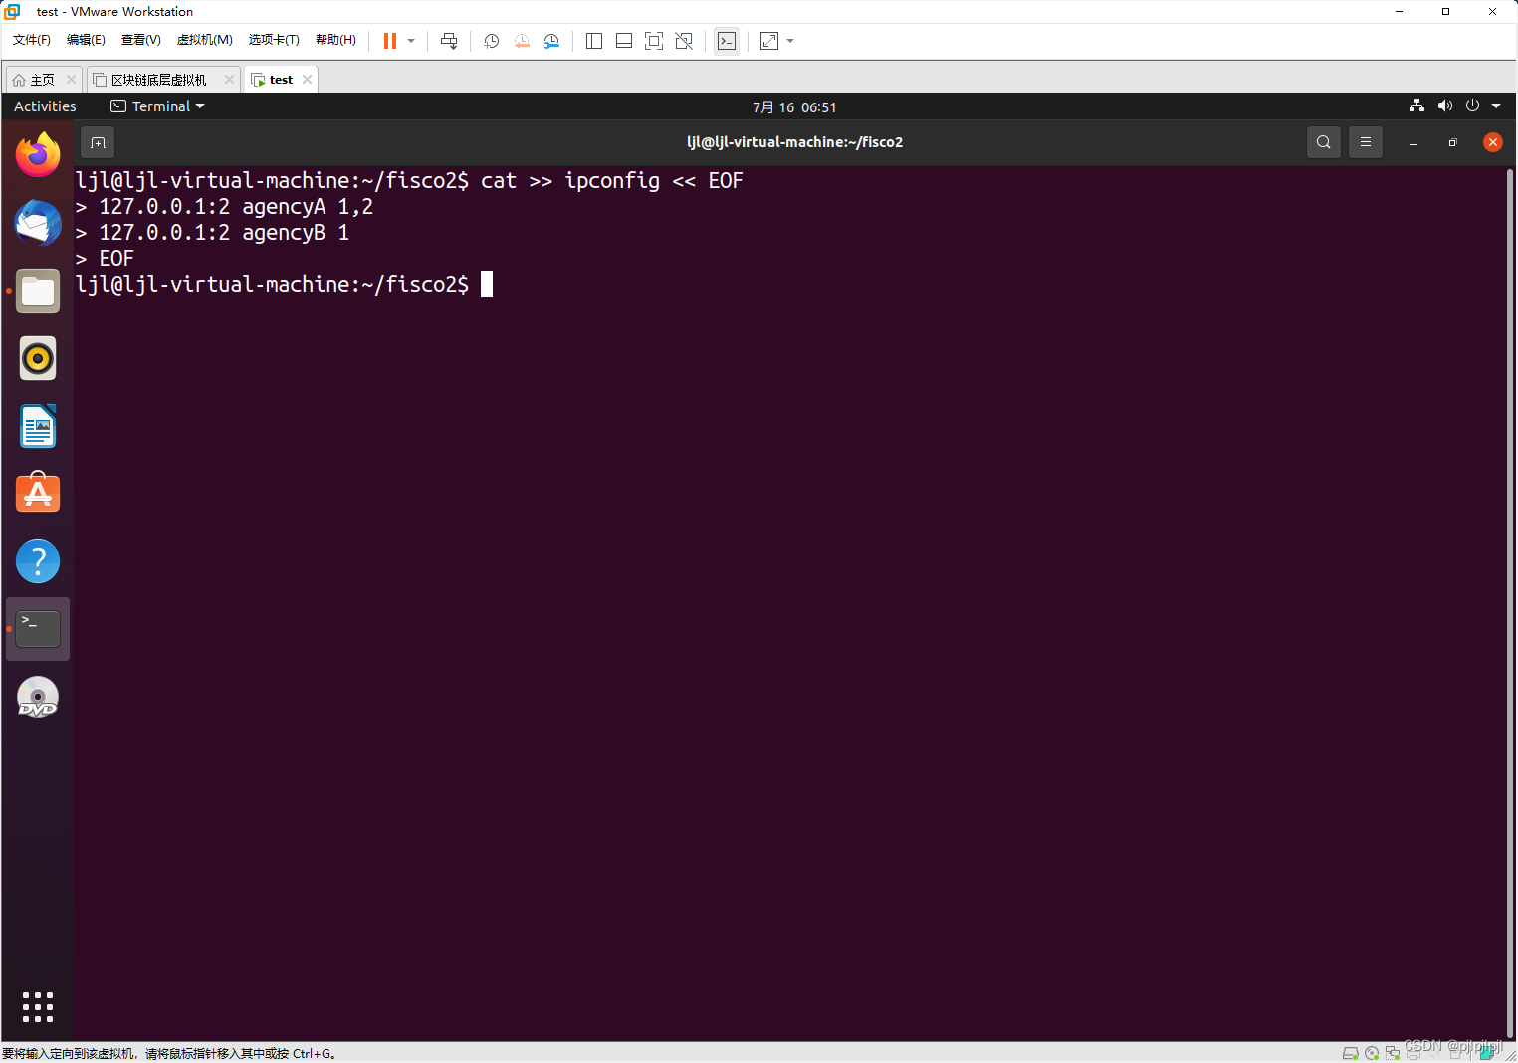Image resolution: width=1518 pixels, height=1063 pixels.
Task: Click the Terminal icon in the dock
Action: point(38,629)
